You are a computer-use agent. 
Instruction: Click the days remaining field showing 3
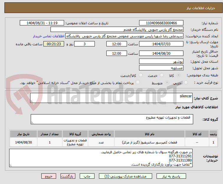tap(84, 44)
